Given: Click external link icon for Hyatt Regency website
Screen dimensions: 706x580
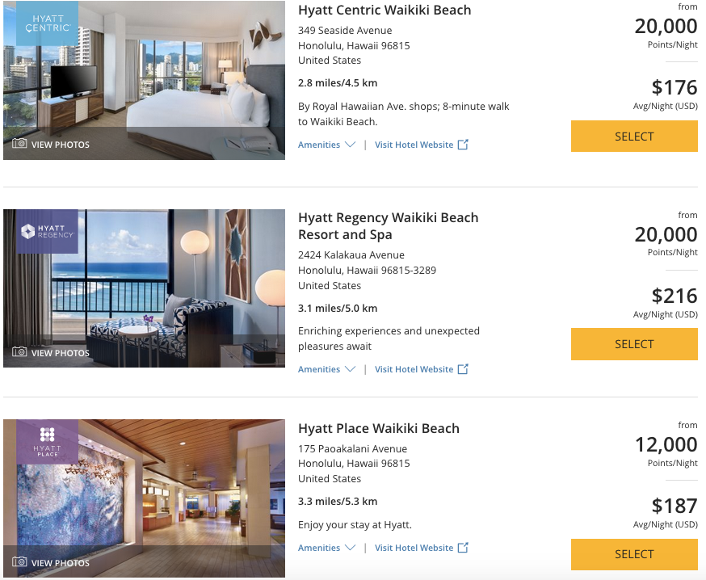Looking at the screenshot, I should pyautogui.click(x=463, y=369).
